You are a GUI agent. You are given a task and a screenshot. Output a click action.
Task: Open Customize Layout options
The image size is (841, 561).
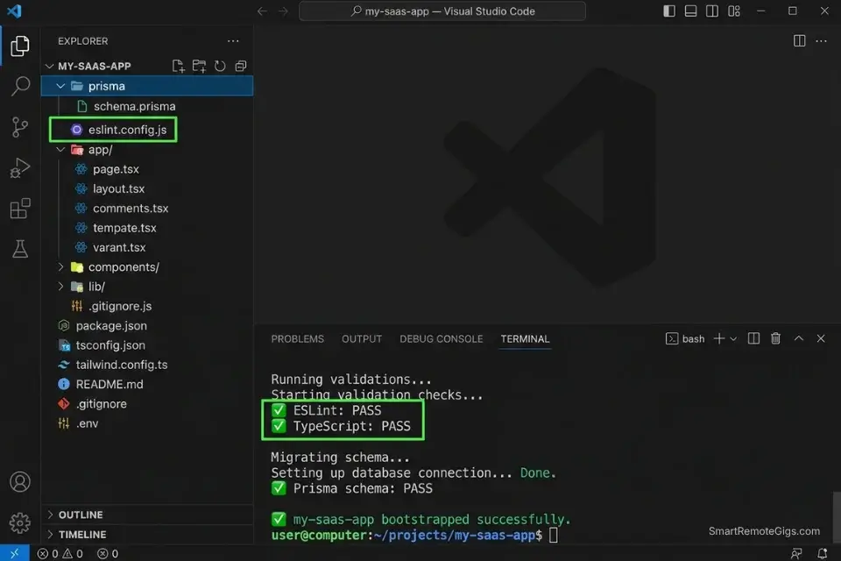pyautogui.click(x=734, y=11)
